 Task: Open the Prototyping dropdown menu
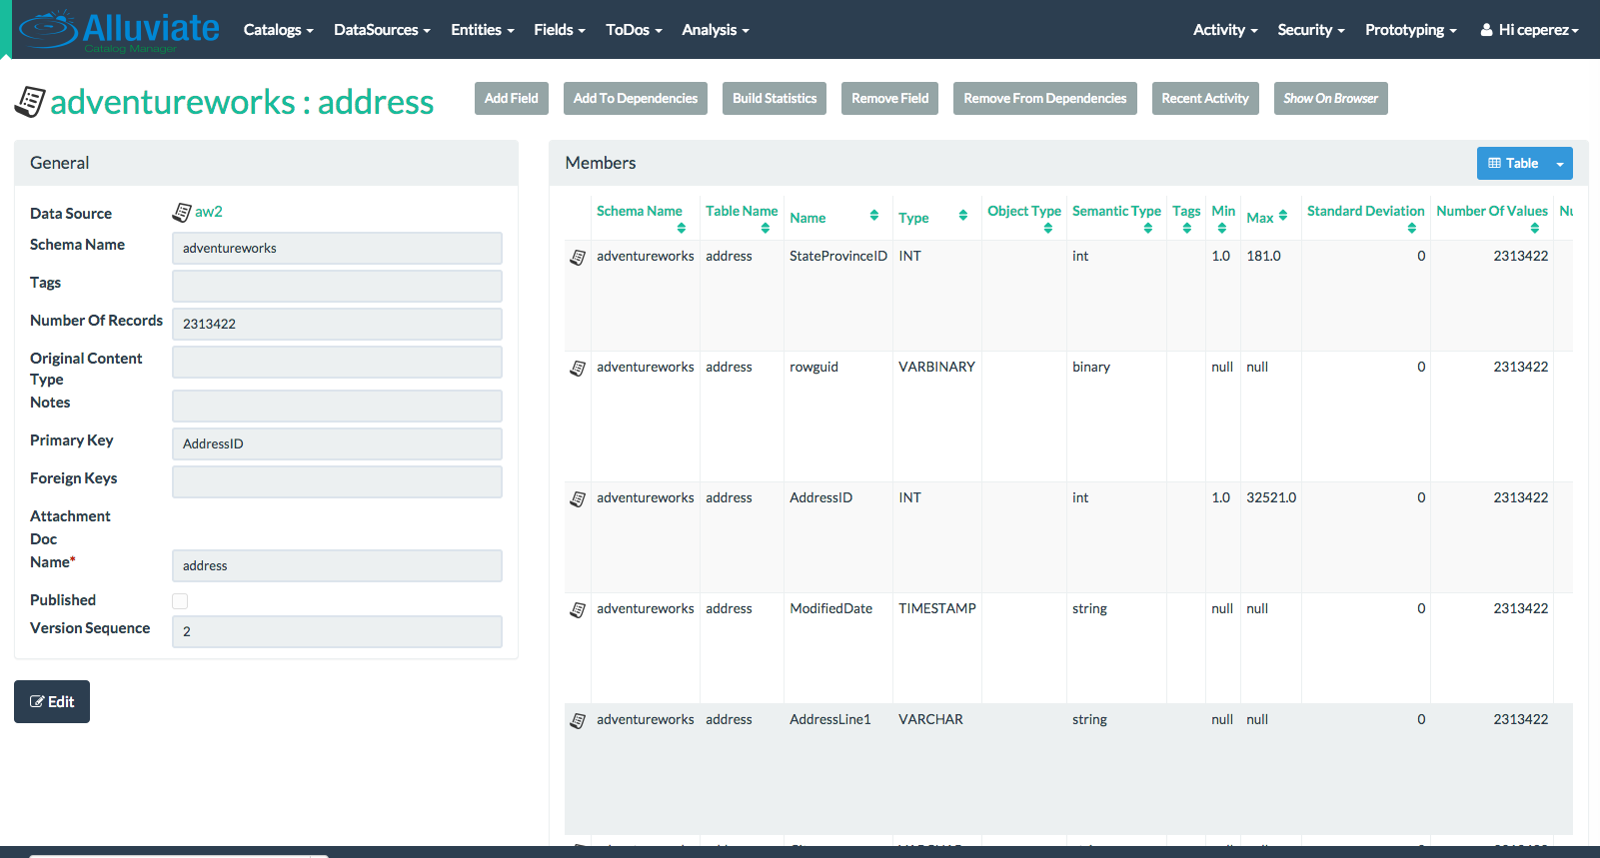tap(1411, 30)
